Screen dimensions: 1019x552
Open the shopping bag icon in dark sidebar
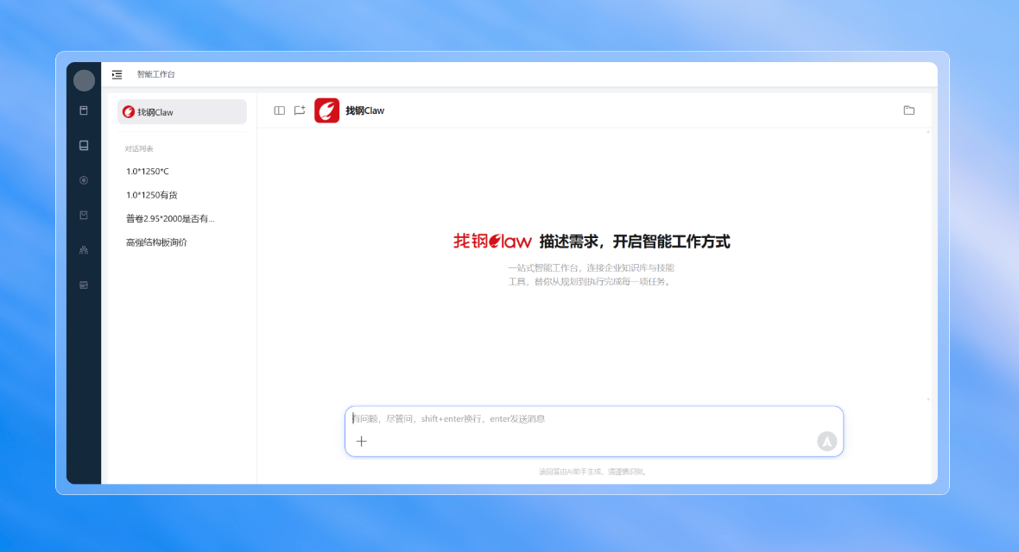coord(84,215)
